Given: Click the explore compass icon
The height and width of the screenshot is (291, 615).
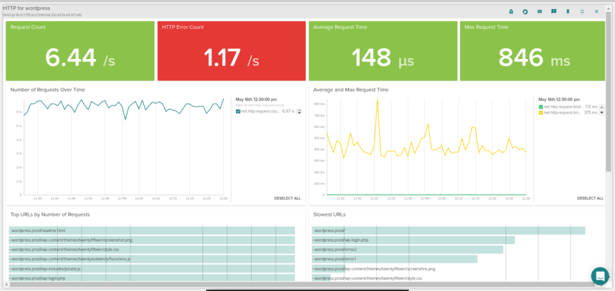Looking at the screenshot, I should coord(525,12).
